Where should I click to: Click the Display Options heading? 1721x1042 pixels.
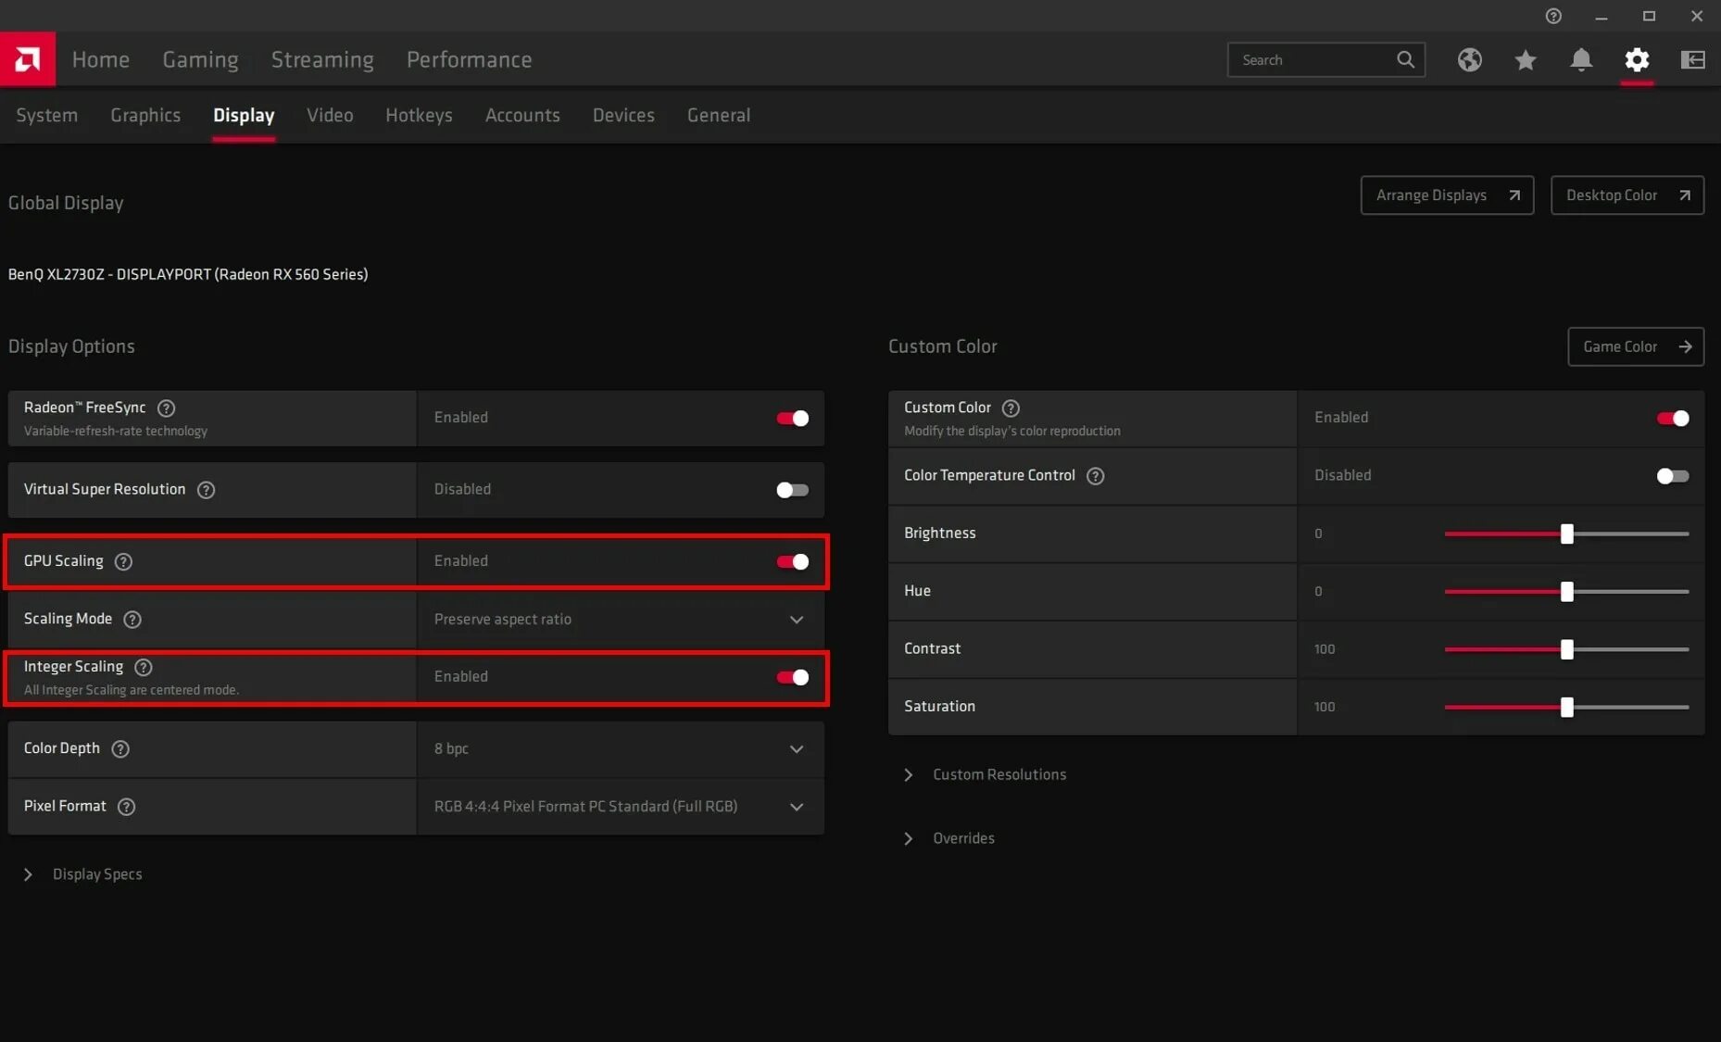(71, 347)
